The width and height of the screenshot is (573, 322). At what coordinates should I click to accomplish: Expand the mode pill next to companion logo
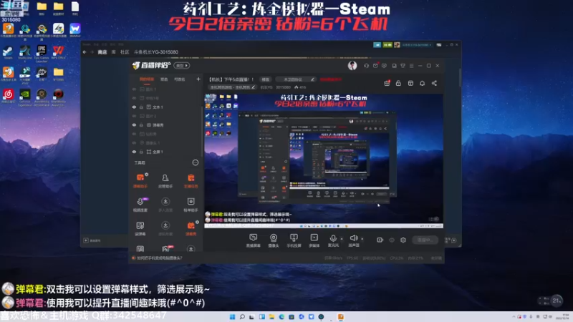tap(182, 66)
